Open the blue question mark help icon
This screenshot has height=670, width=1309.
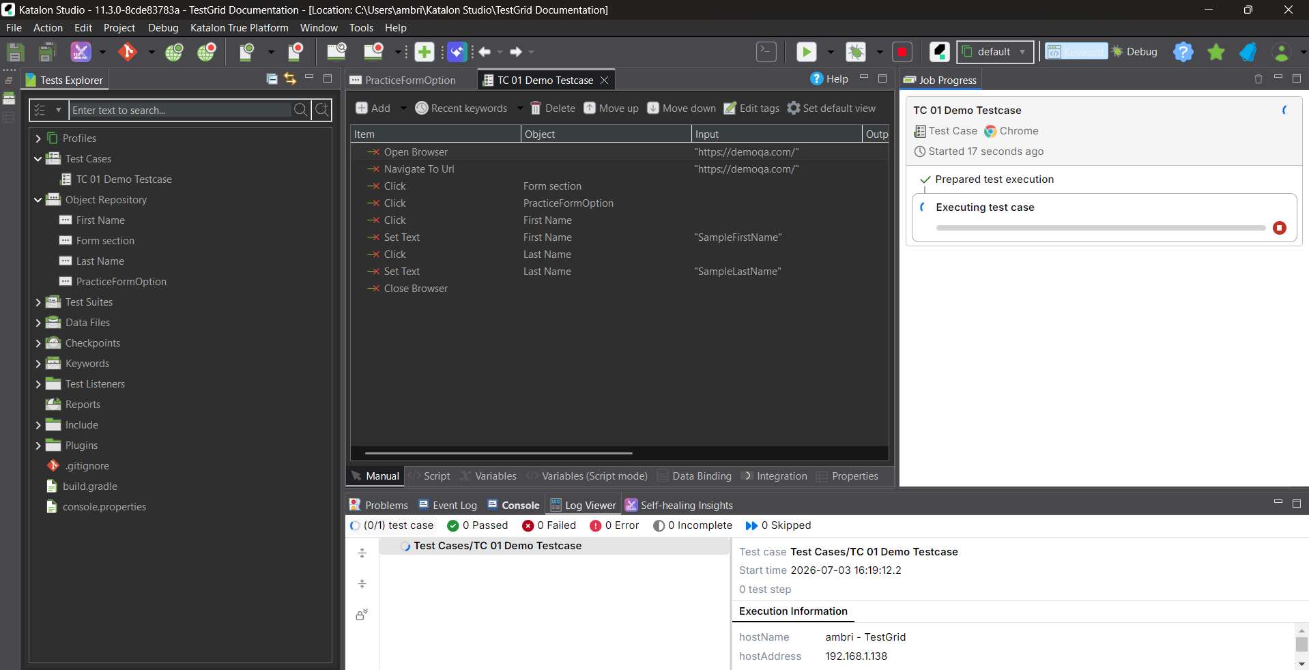coord(1183,52)
